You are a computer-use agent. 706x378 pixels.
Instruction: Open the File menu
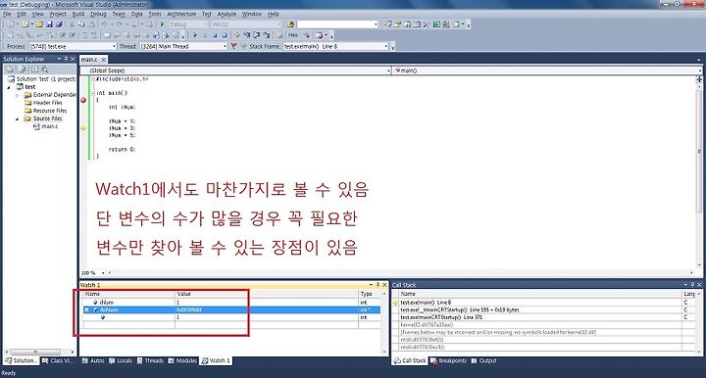click(7, 14)
